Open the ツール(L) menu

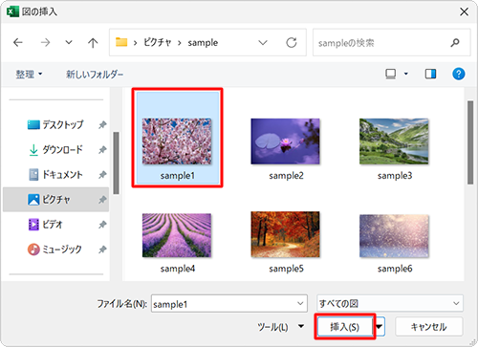(x=280, y=327)
